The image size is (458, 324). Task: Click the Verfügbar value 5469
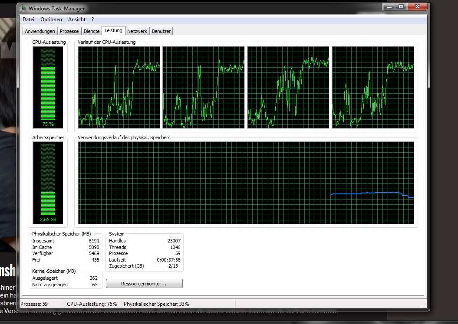(94, 253)
